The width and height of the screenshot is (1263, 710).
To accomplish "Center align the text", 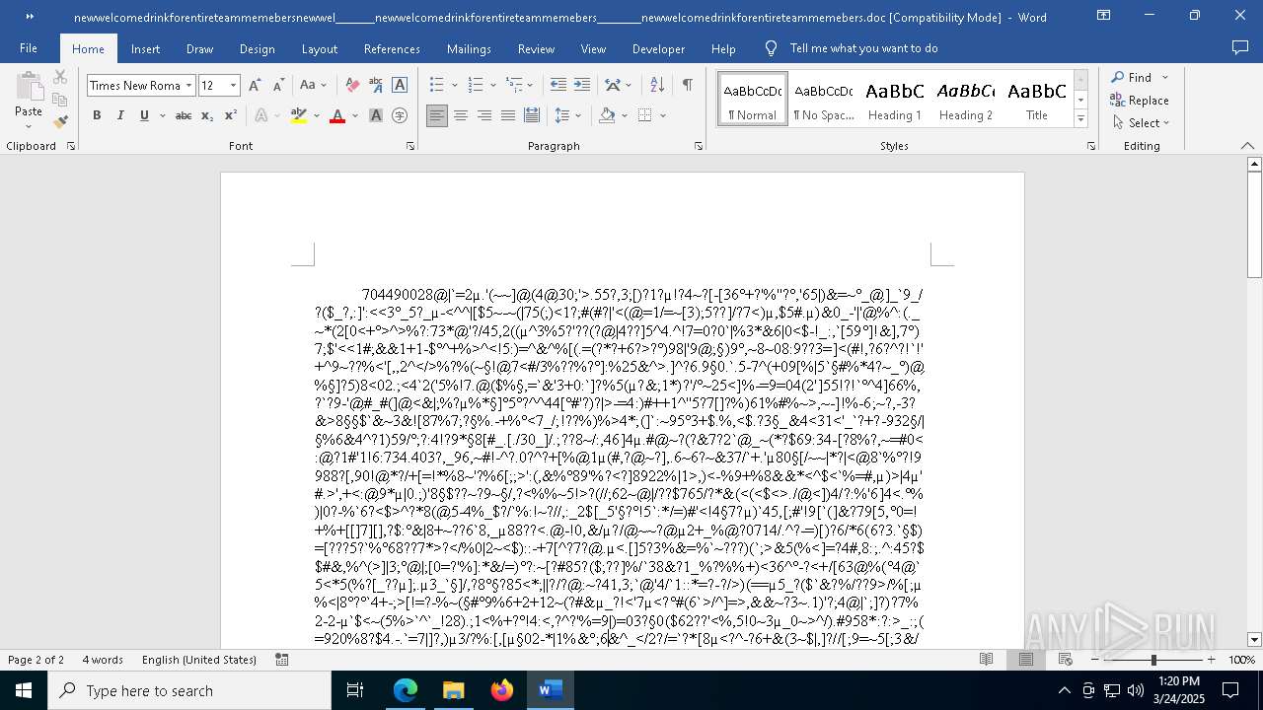I will 461,115.
